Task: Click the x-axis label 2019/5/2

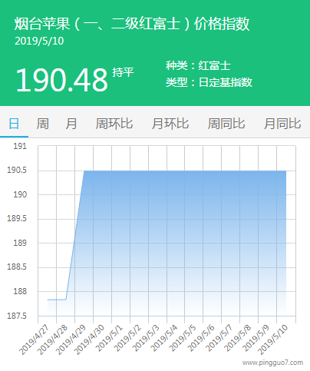Action: [127, 338]
